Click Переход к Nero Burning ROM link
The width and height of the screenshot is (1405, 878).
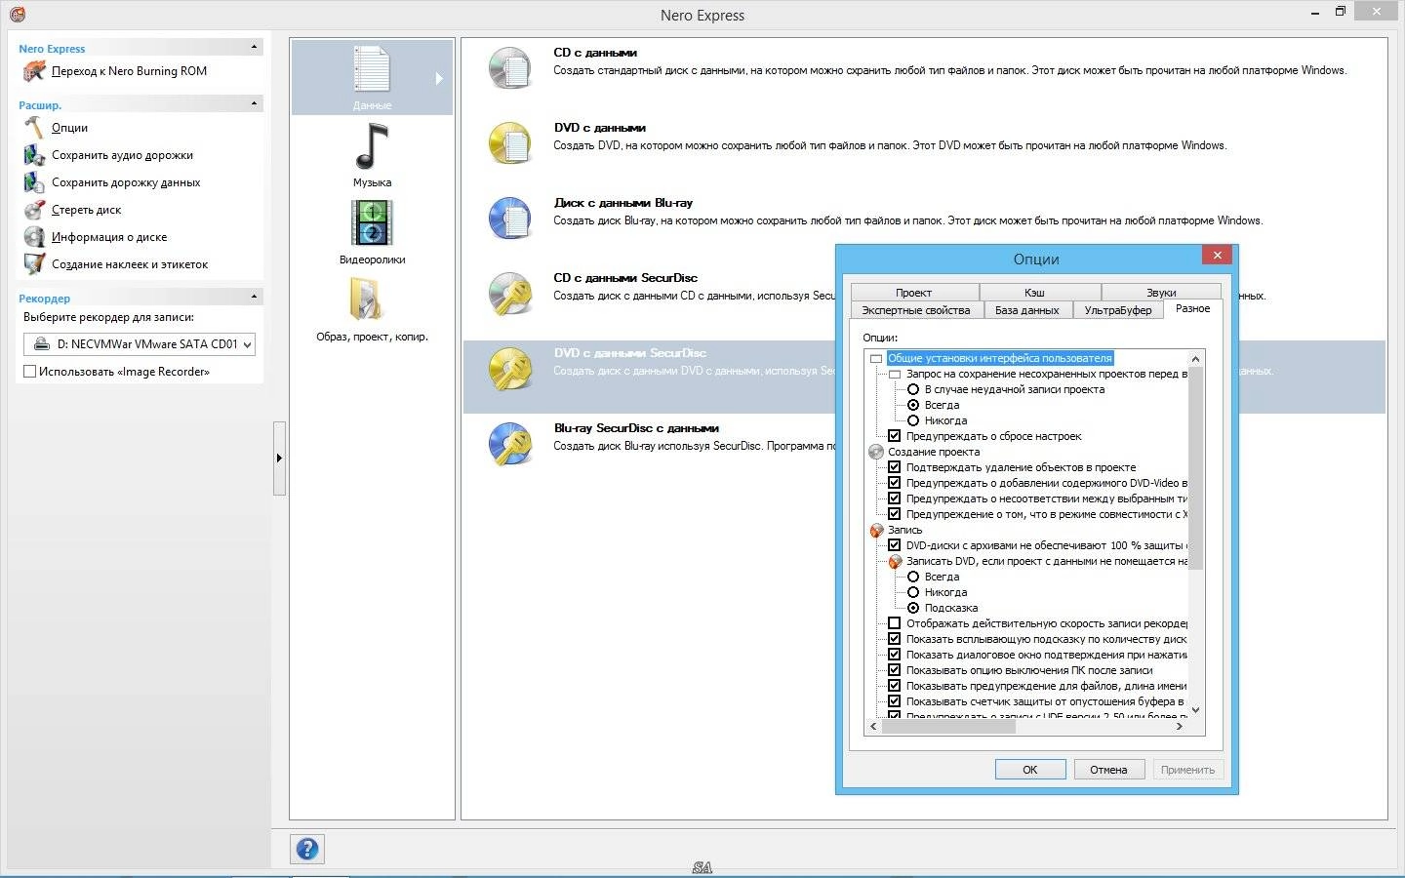tap(129, 71)
